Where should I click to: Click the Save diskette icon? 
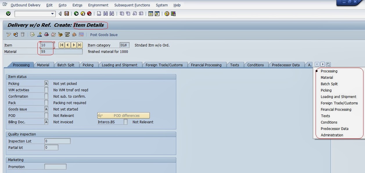tap(67, 14)
